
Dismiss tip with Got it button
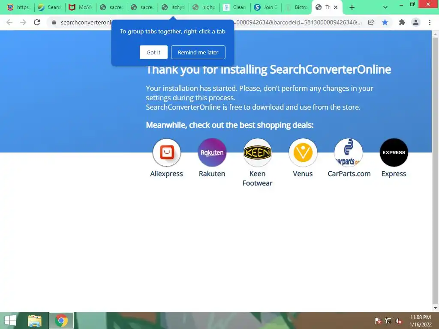point(153,52)
